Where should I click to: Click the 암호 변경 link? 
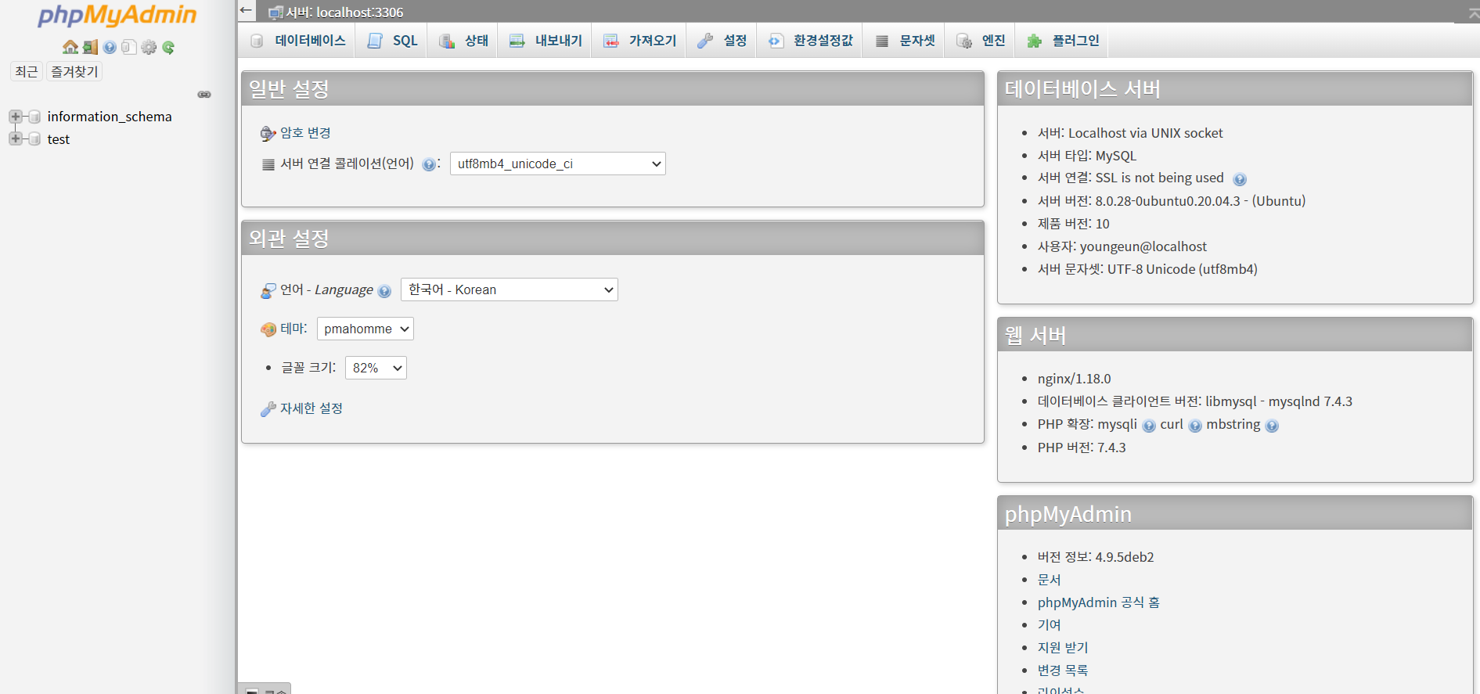(305, 133)
